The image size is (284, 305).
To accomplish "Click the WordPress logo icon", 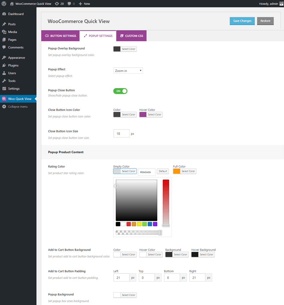I will [x=4, y=4].
